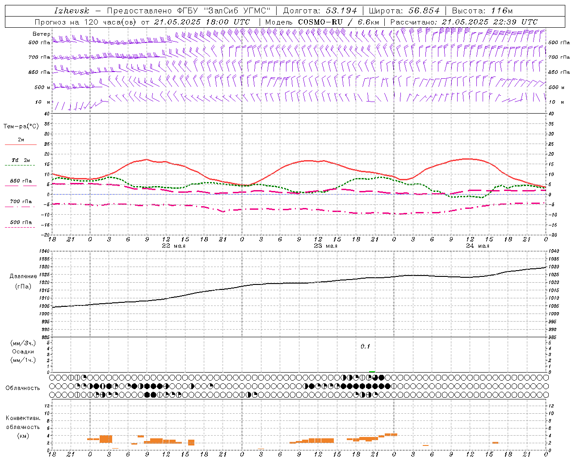Select the Td 2м dew point legend
The image size is (572, 458).
pos(21,160)
